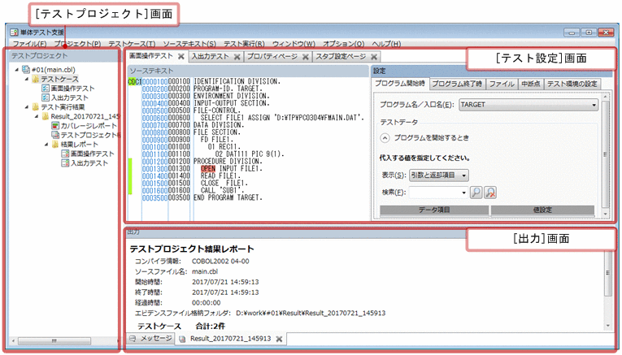Click the テストプロジェクト result report icon in tree
This screenshot has width=622, height=355.
point(55,135)
